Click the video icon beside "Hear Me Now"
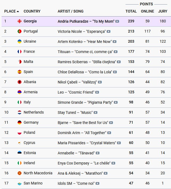The width and height of the screenshot is (171, 189). 114,42
